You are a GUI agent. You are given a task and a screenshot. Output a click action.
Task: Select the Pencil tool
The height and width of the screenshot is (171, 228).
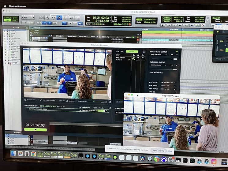pyautogui.click(x=77, y=18)
